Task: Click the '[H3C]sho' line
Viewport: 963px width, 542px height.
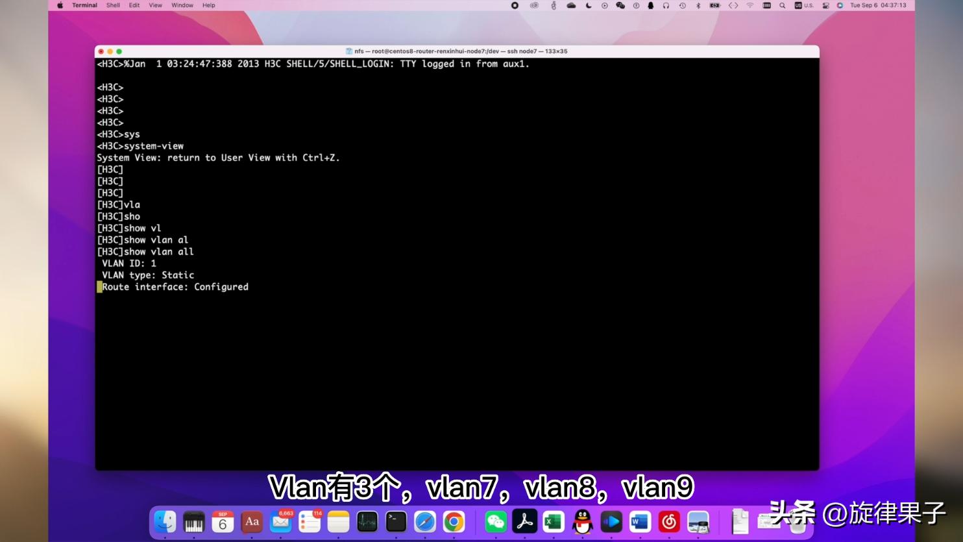Action: (x=119, y=216)
